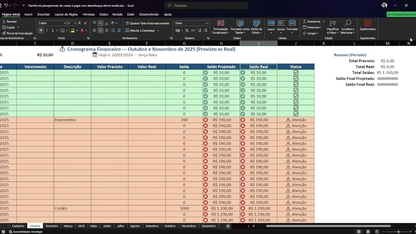Increase decimal places icon

[x=199, y=31]
